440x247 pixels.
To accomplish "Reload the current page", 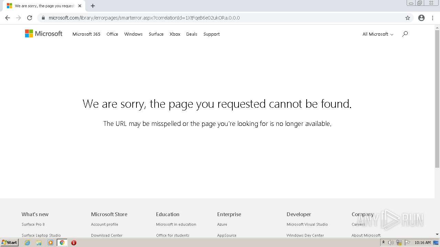I will tap(30, 18).
